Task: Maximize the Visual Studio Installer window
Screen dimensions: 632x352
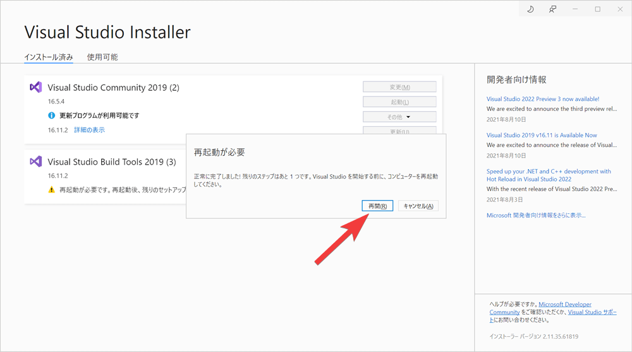Action: (598, 9)
